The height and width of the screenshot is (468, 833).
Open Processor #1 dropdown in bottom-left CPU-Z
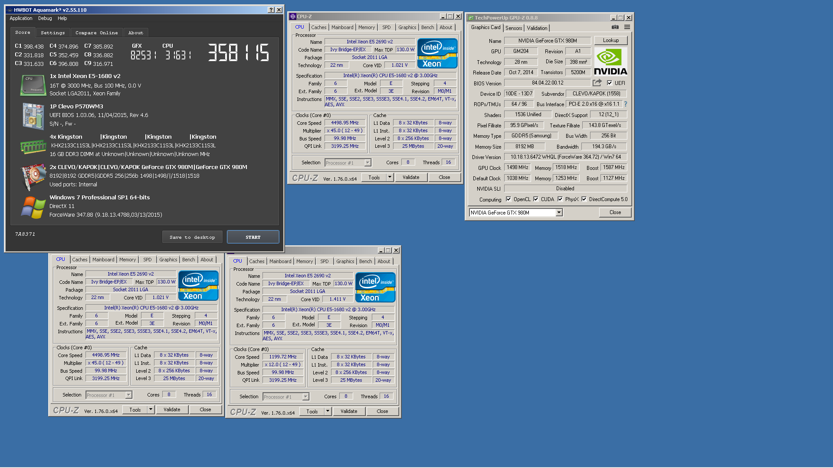(129, 395)
